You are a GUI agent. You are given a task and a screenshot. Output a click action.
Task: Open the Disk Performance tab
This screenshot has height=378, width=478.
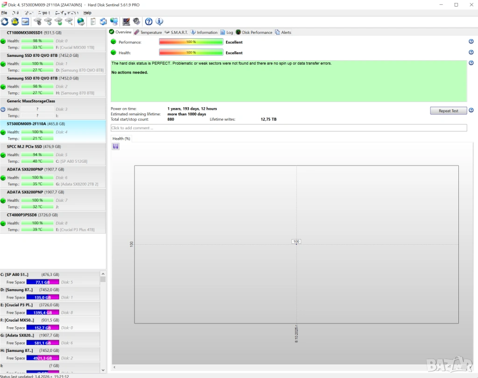coord(254,32)
